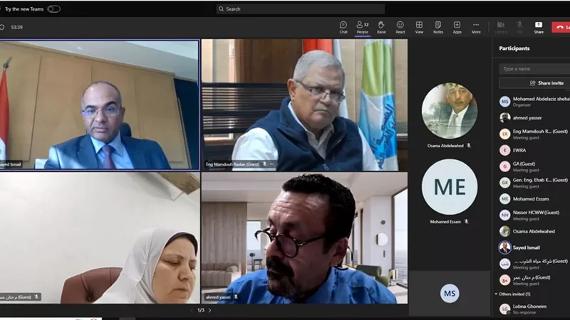The height and width of the screenshot is (320, 570).
Task: Toggle the People participants panel
Action: pyautogui.click(x=363, y=27)
